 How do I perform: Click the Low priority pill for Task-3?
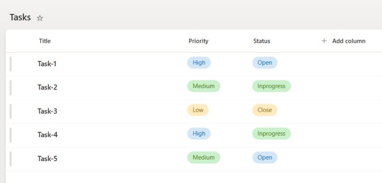198,110
